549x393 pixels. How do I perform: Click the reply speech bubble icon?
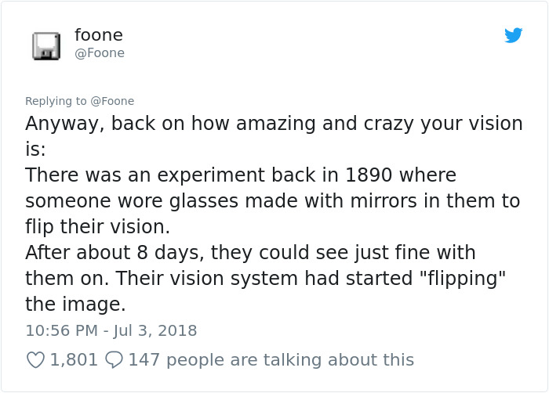click(113, 359)
